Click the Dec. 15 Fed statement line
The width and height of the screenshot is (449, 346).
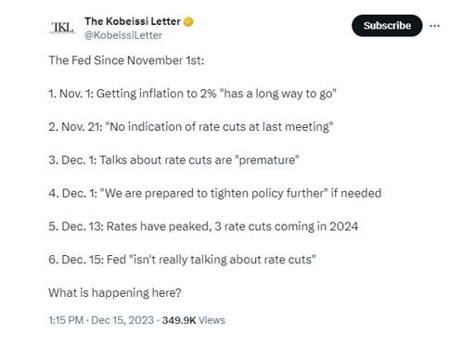(x=182, y=260)
